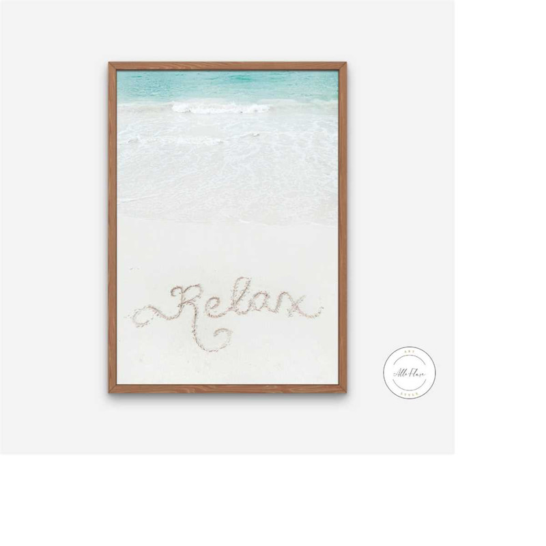Viewport: 546px width, 546px height.
Task: Click the word 'Relax' written in sand
Action: point(225,313)
